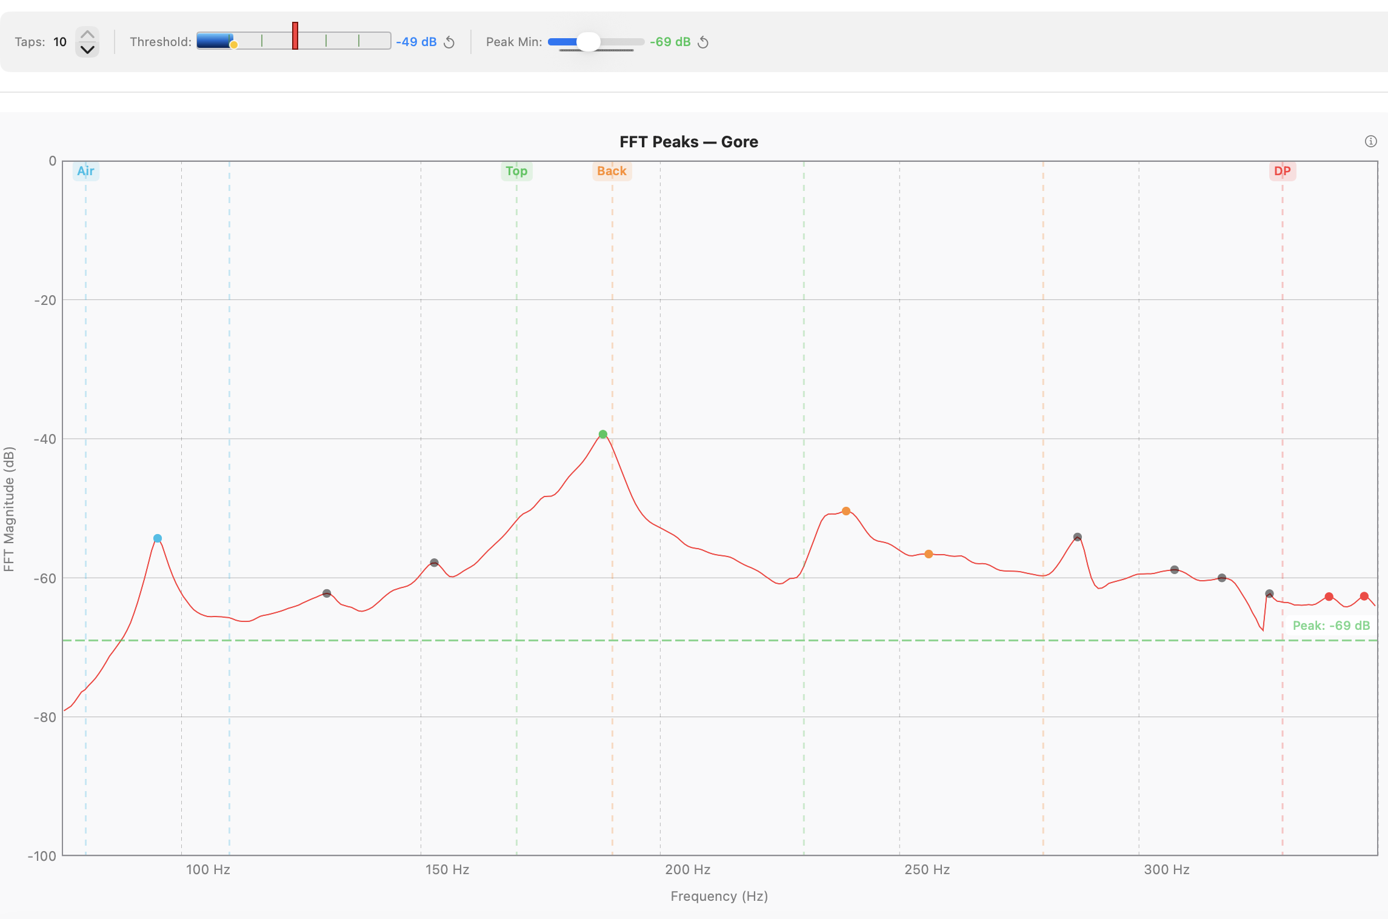Click the 100 Hz axis label
The width and height of the screenshot is (1388, 919).
pyautogui.click(x=208, y=869)
